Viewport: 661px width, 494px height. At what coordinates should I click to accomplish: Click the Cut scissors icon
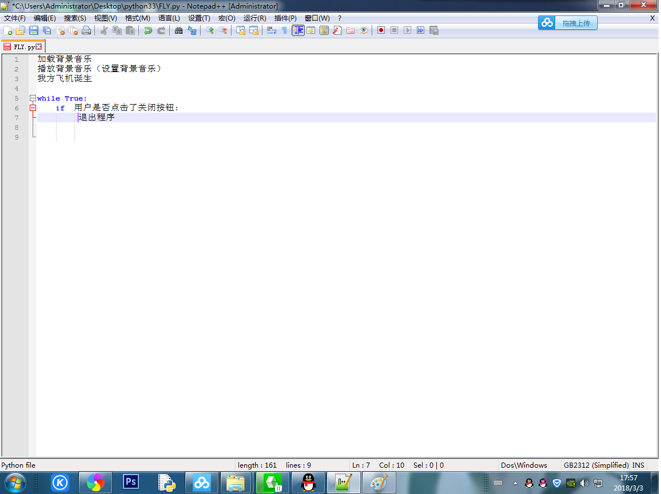pyautogui.click(x=104, y=30)
